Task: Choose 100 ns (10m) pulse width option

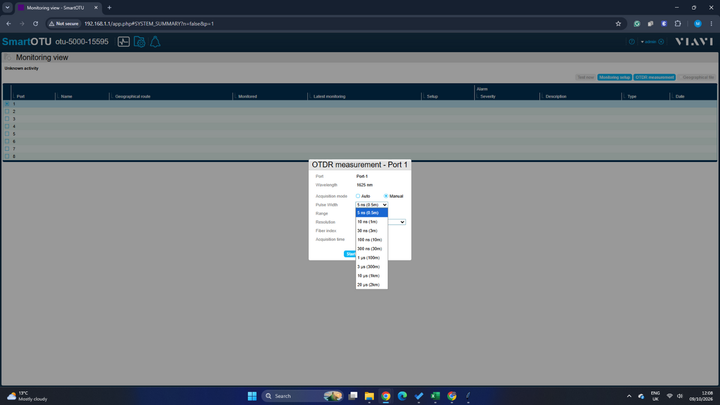Action: point(372,239)
